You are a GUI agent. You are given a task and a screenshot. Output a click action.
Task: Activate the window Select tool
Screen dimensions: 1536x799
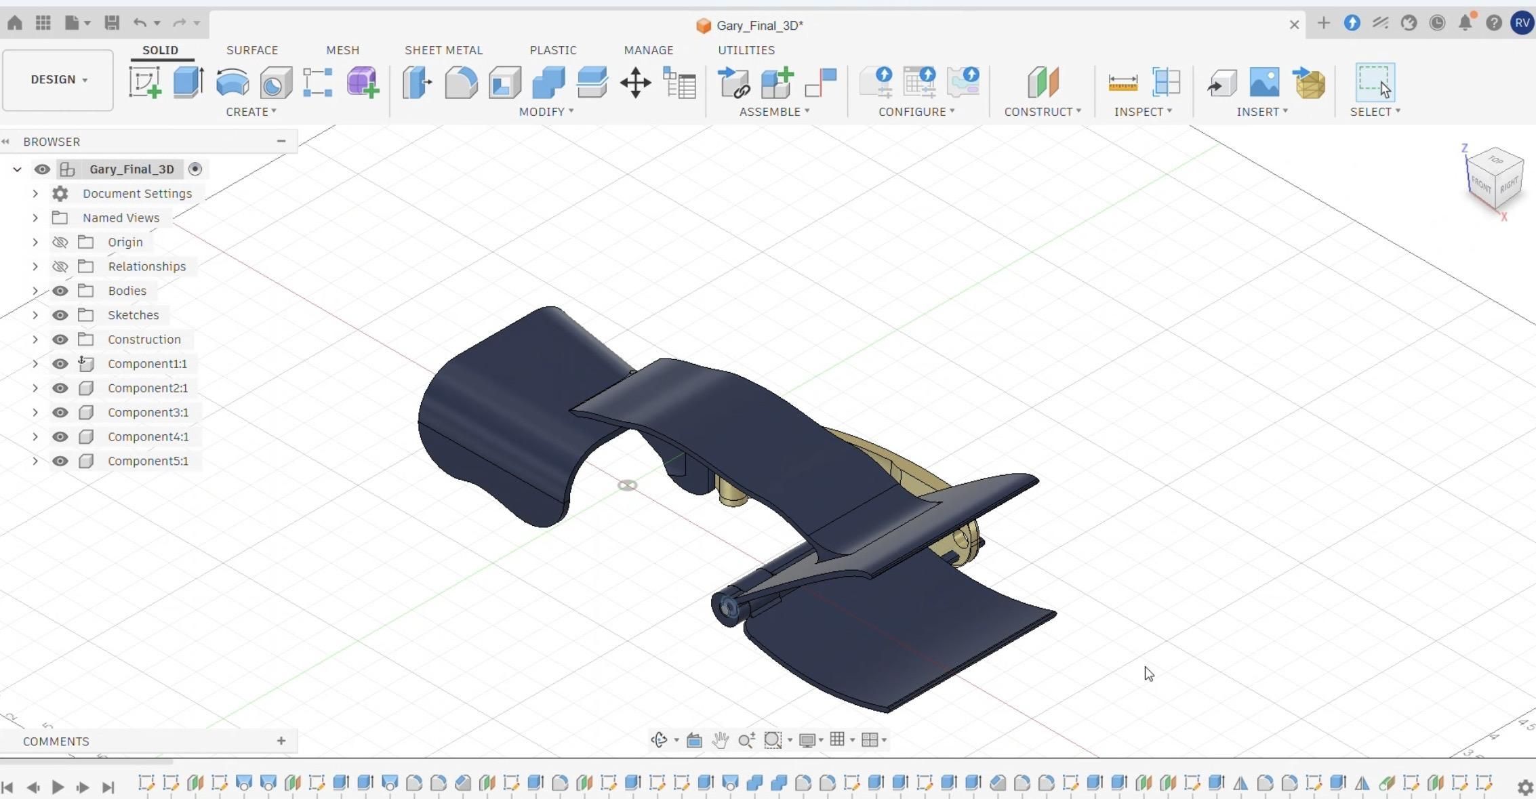tap(1375, 83)
